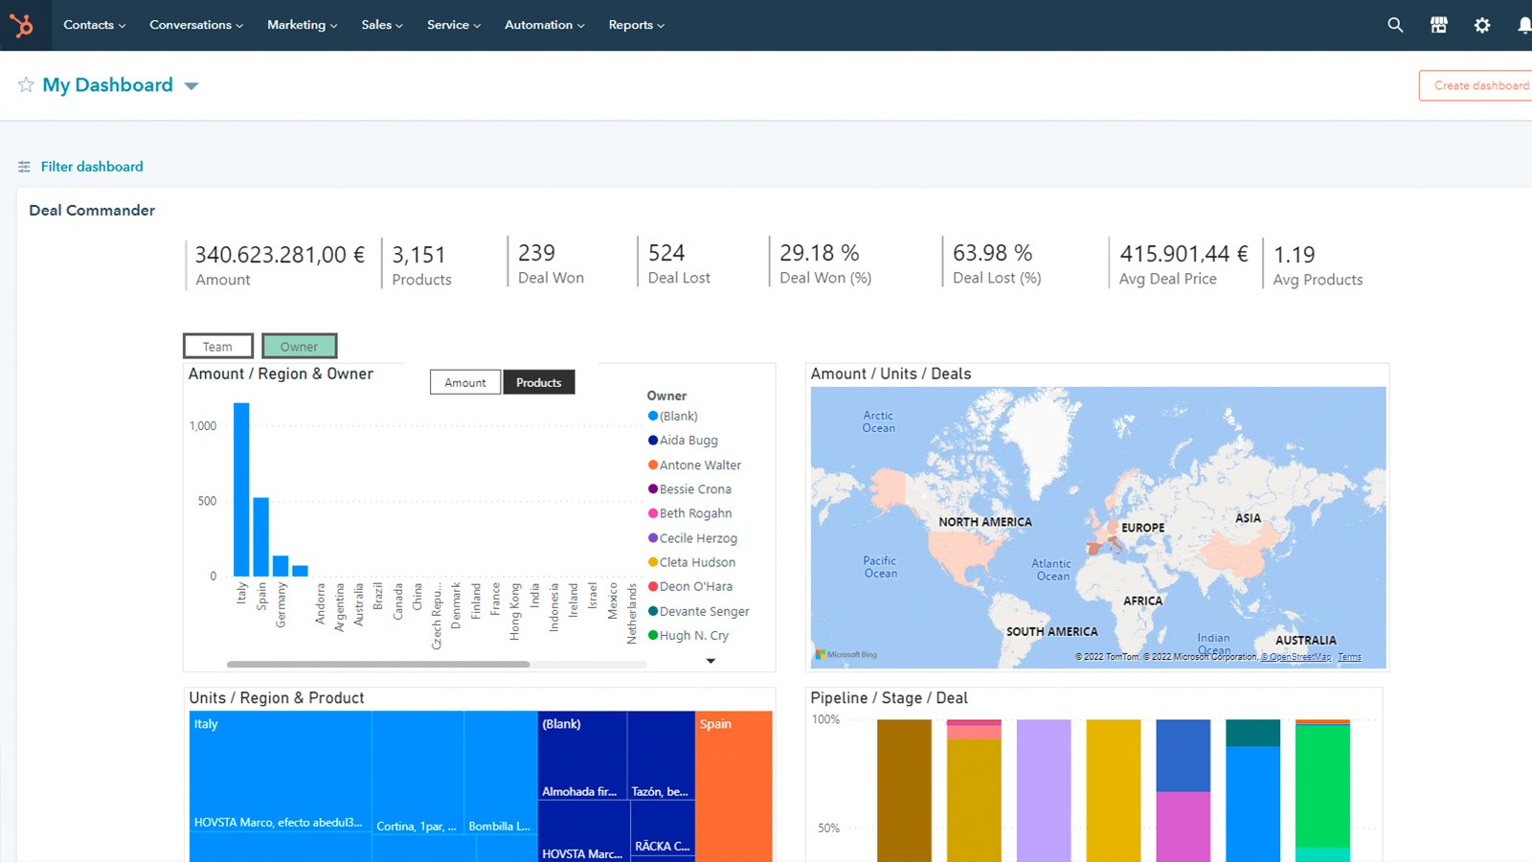Viewport: 1532px width, 862px height.
Task: Open the map Terms link
Action: pos(1349,657)
